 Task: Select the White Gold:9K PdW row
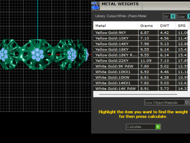pyautogui.click(x=141, y=66)
